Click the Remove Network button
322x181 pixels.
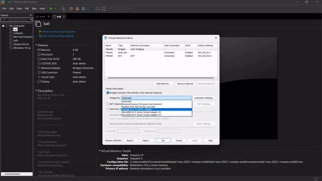[185, 84]
